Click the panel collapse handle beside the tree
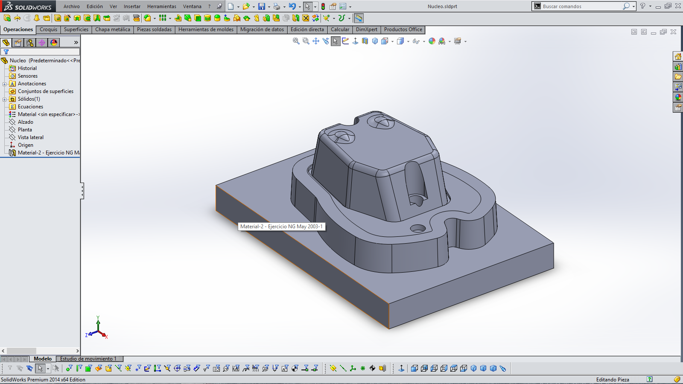 82,191
